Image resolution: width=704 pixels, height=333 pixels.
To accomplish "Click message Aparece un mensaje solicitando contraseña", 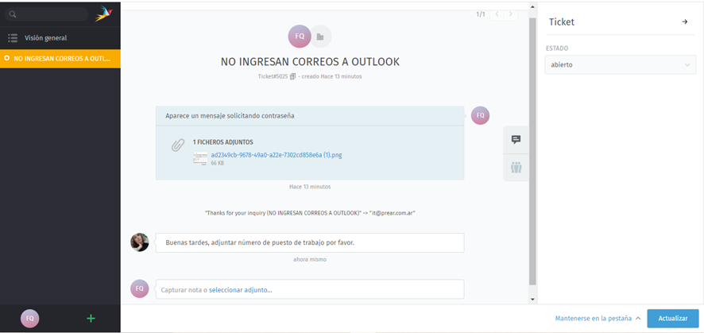I will (230, 116).
